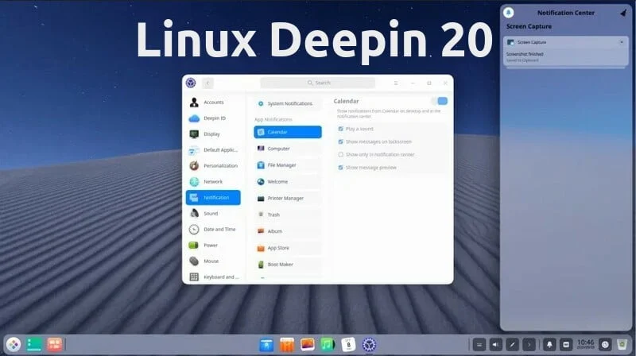Open Album from the dock
636x356 pixels.
click(308, 345)
